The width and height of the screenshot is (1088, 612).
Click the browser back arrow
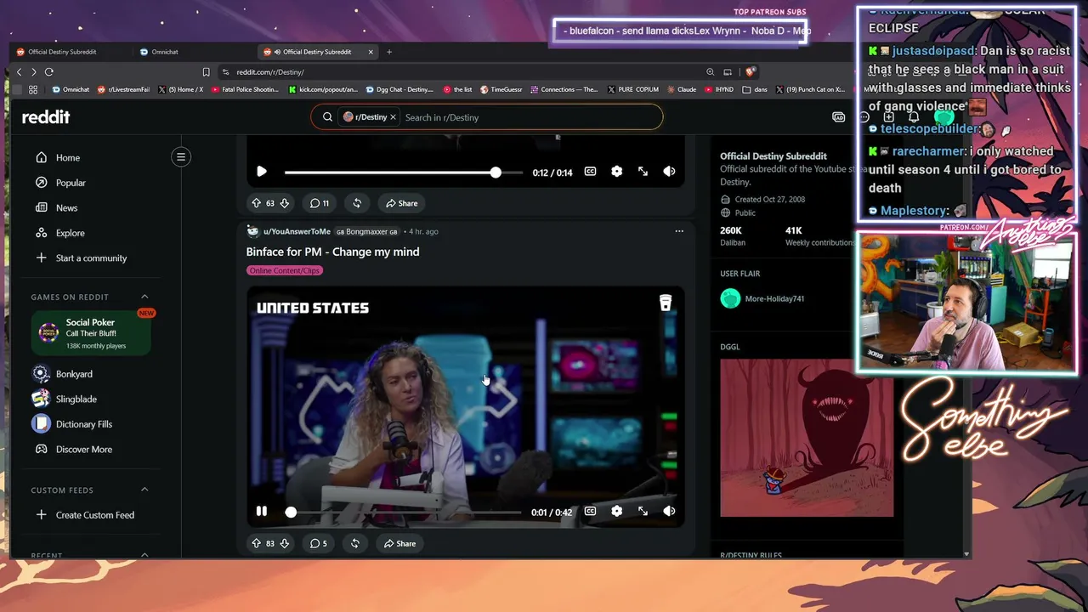click(19, 72)
